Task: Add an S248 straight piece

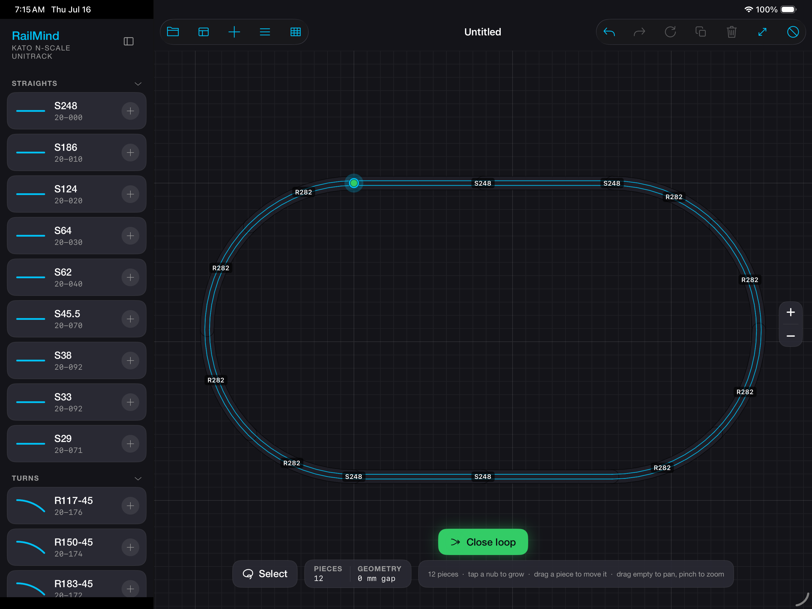Action: pos(130,111)
